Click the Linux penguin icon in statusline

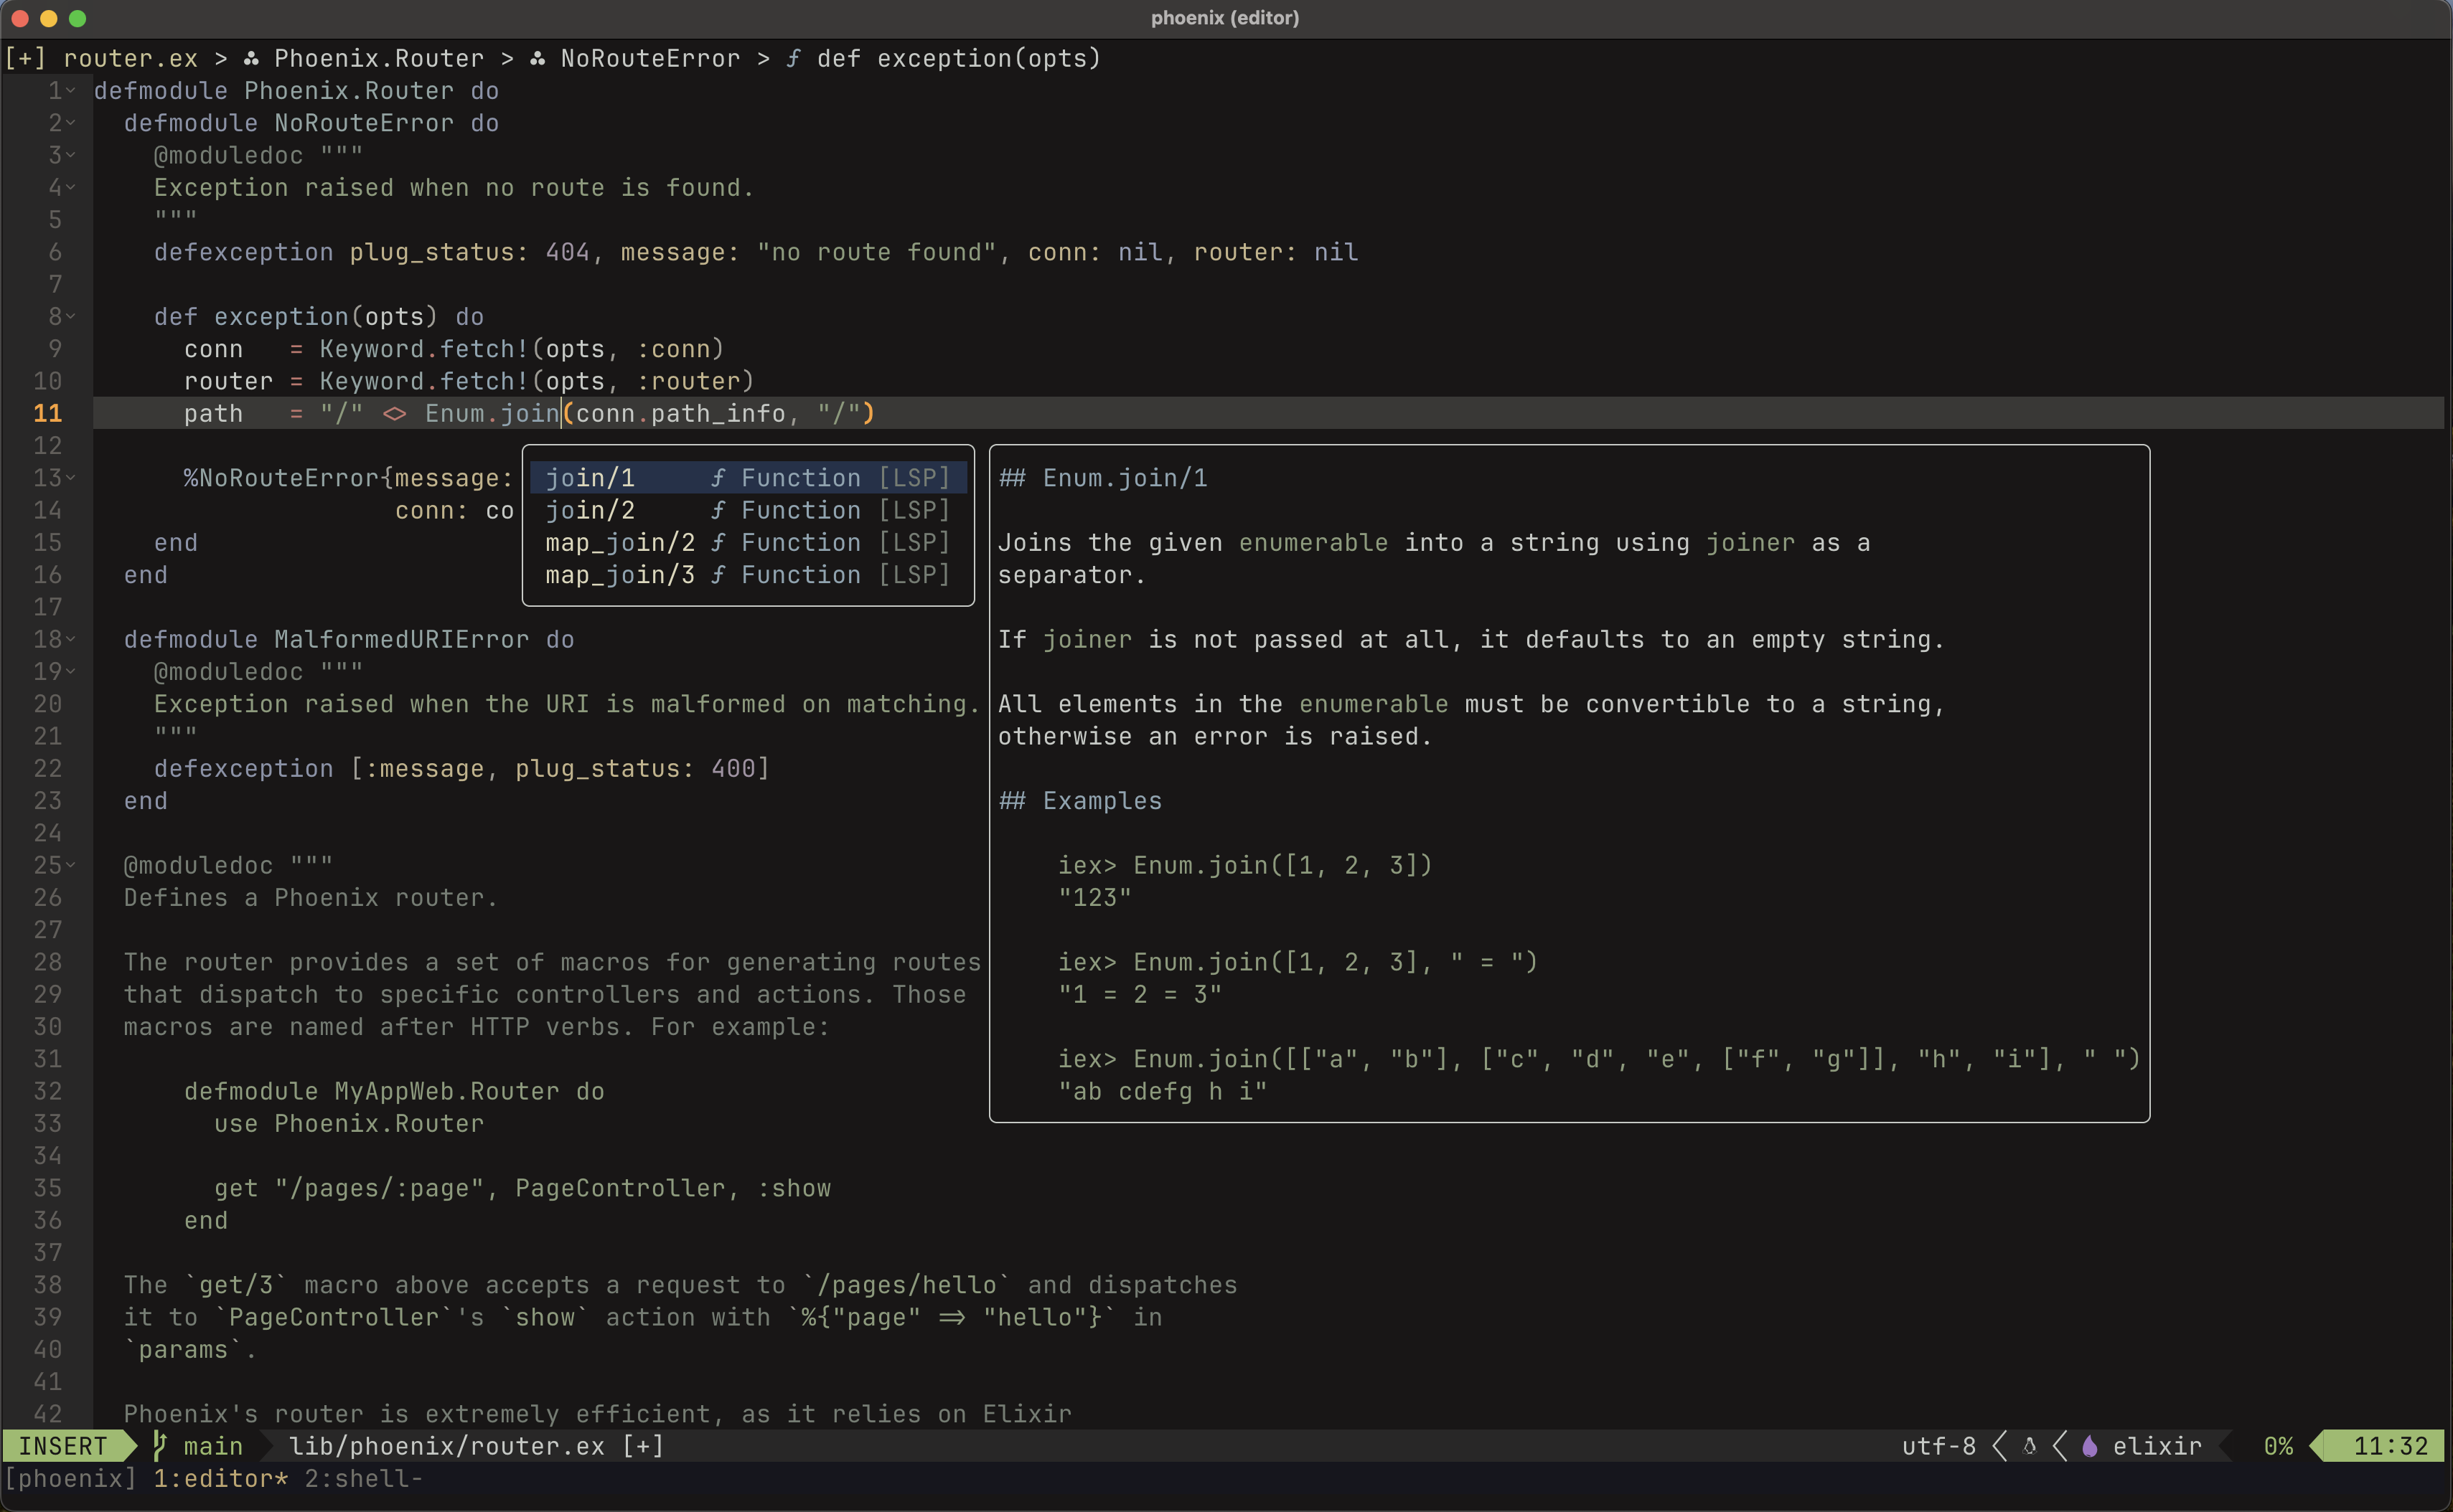pyautogui.click(x=2029, y=1446)
